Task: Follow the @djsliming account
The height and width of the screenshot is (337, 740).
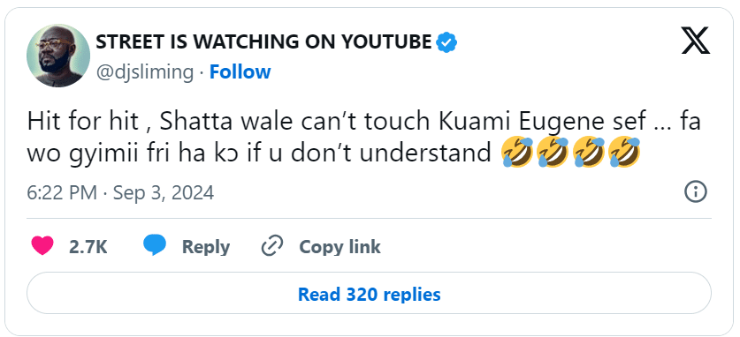Action: tap(240, 72)
